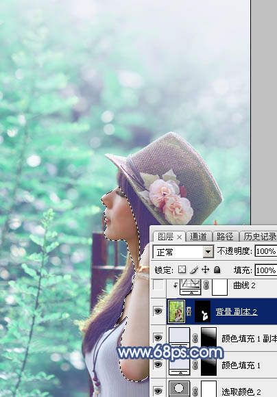Select 选取颜色 2 adjustment thumbnail
The width and height of the screenshot is (277, 397).
click(180, 389)
